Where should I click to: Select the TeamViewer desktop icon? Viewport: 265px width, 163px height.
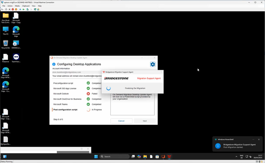[16, 58]
